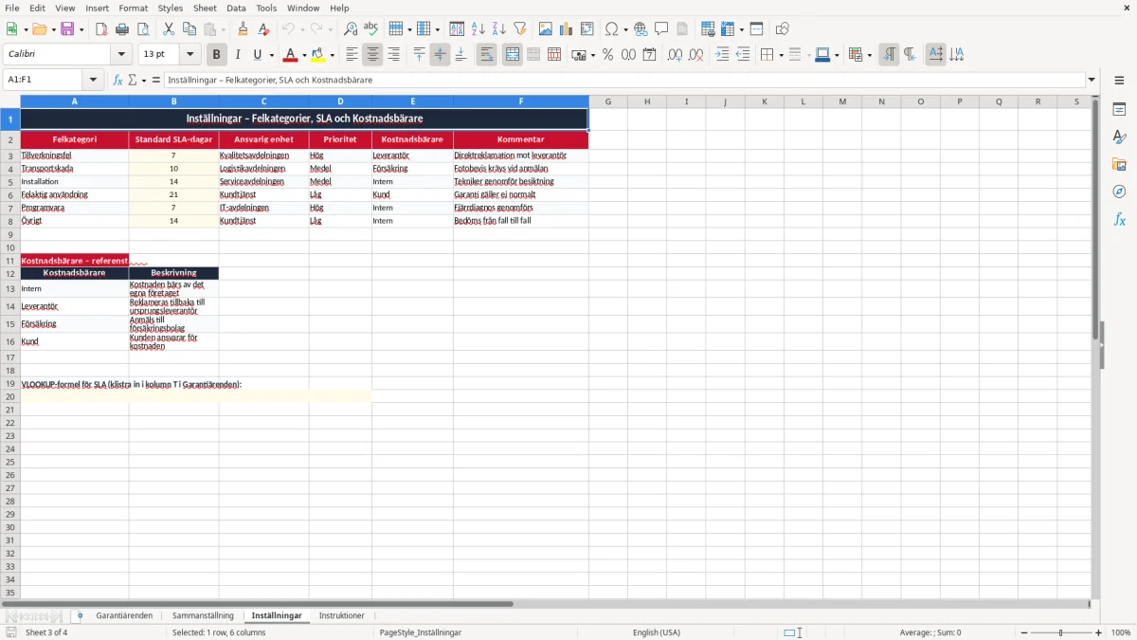Open the sidebar Styles panel icon

coord(1119,137)
